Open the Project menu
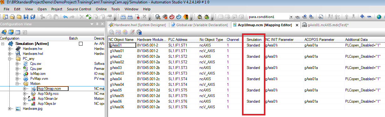The image size is (385, 117). (57, 9)
